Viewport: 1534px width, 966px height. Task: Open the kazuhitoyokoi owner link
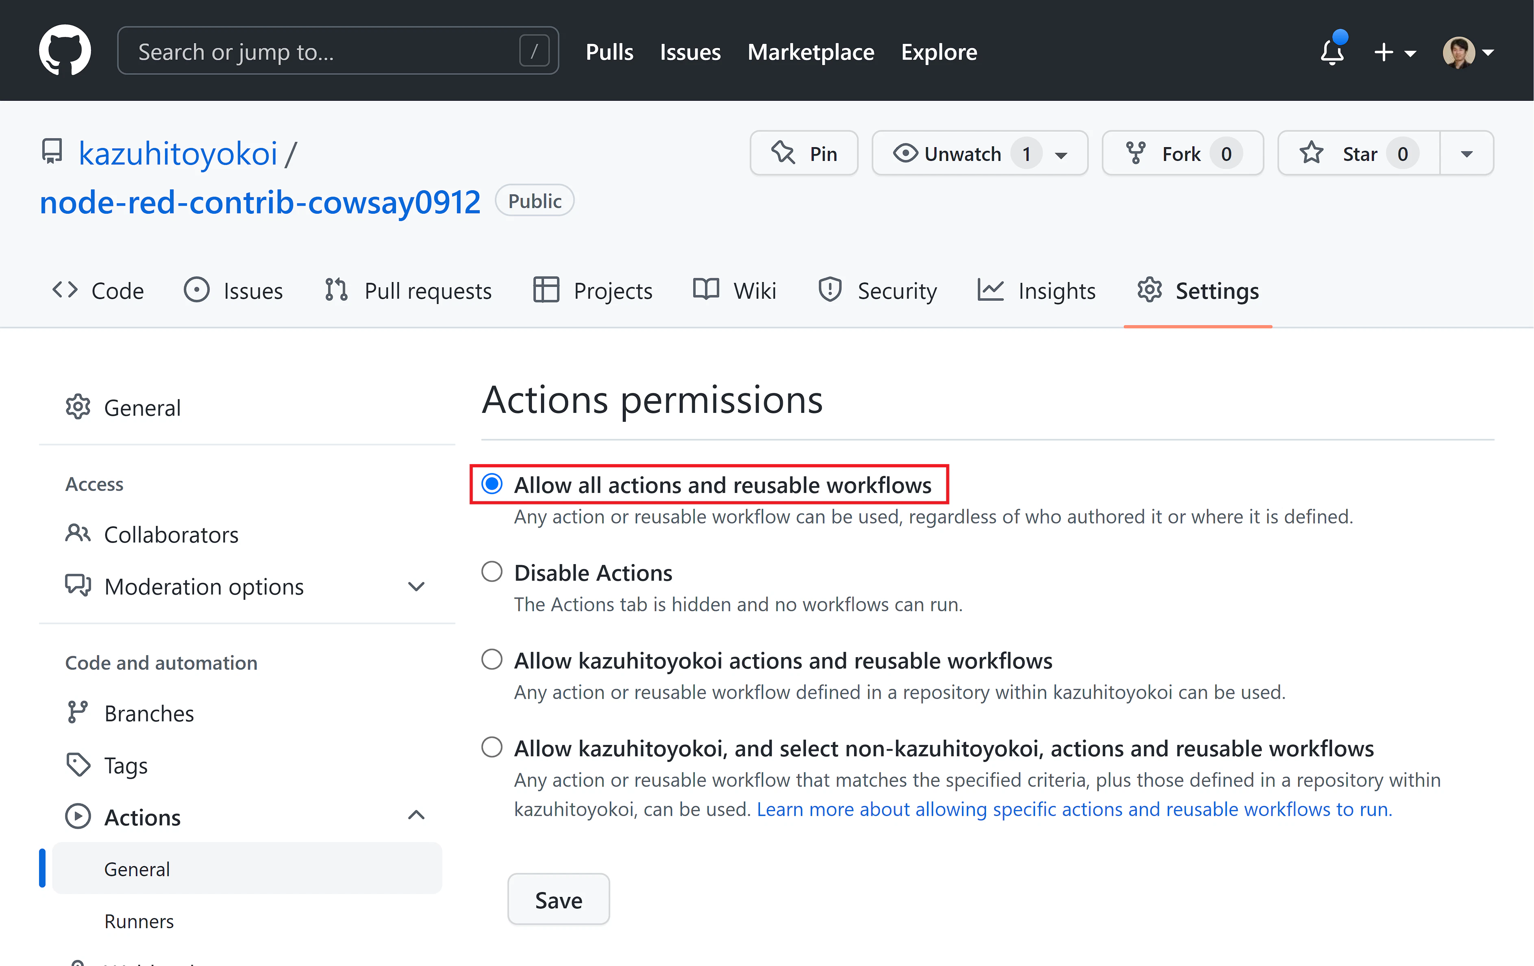178,154
